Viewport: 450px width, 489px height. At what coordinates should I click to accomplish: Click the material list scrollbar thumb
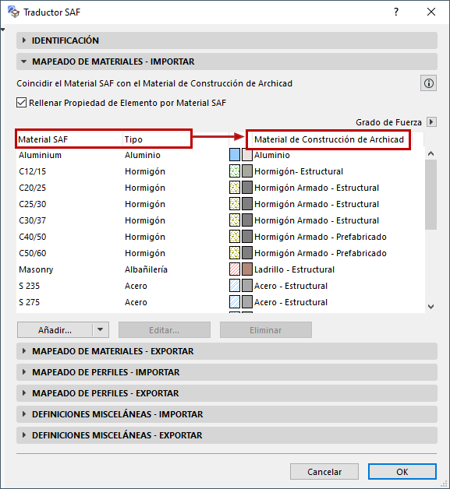point(431,195)
